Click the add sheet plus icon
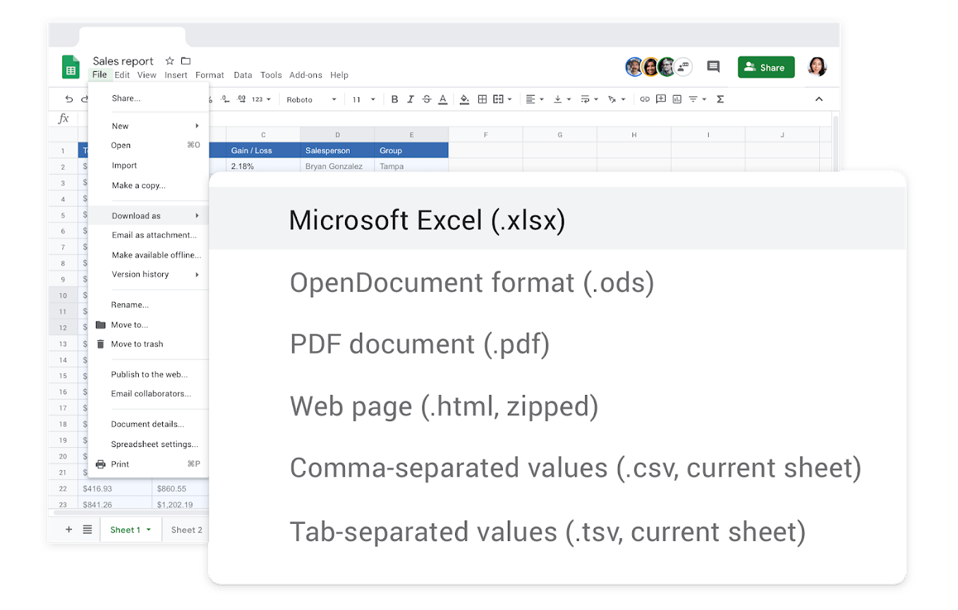Viewport: 958px width, 610px height. [68, 529]
